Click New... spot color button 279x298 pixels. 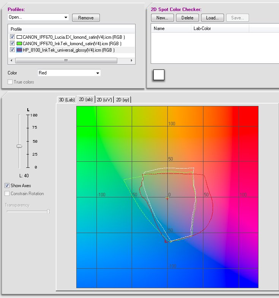162,18
